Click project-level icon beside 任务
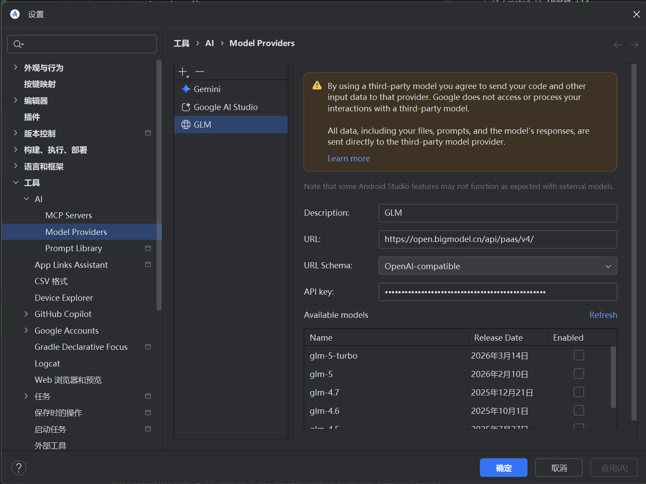The height and width of the screenshot is (484, 646). click(148, 396)
